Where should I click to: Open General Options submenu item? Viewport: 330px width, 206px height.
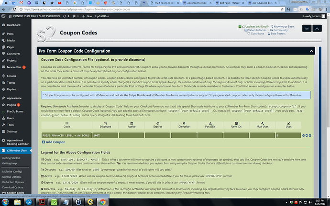[11, 177]
